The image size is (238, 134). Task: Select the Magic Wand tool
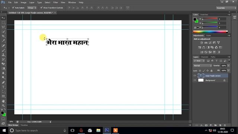point(3,32)
